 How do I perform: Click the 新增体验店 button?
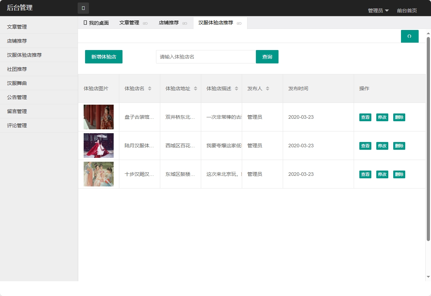coord(103,56)
